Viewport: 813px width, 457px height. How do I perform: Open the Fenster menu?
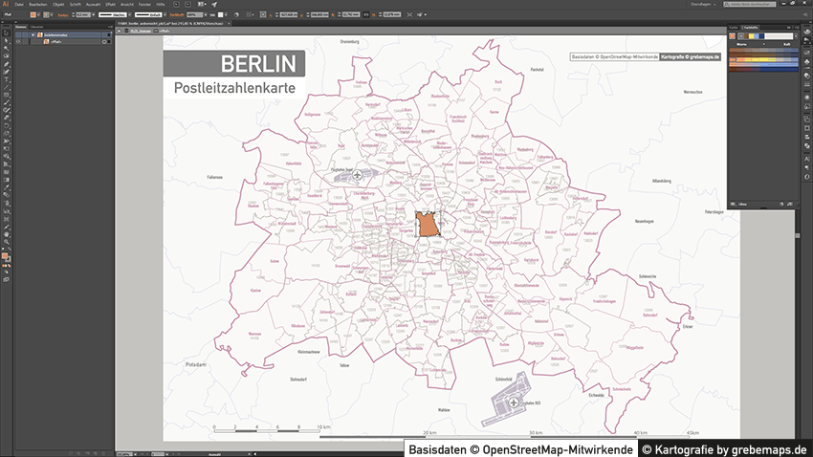(x=144, y=5)
